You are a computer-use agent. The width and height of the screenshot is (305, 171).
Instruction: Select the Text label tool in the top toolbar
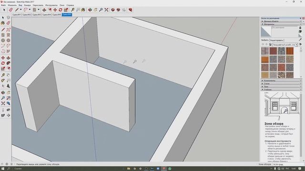[78, 9]
